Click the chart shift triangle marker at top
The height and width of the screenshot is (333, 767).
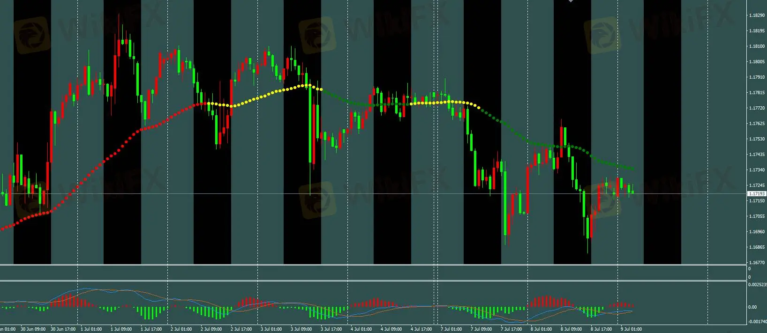(x=571, y=1)
